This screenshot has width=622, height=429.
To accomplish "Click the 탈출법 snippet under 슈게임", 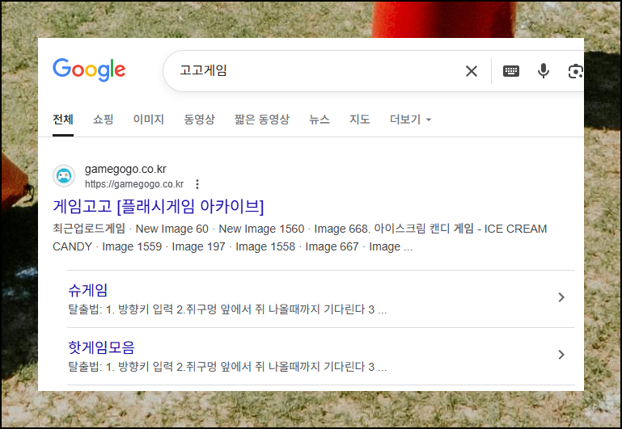I will pos(227,309).
